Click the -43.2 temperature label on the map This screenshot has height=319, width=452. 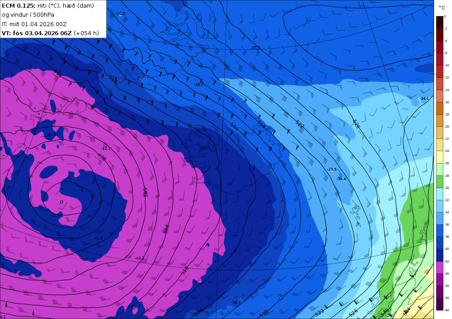coord(140,258)
